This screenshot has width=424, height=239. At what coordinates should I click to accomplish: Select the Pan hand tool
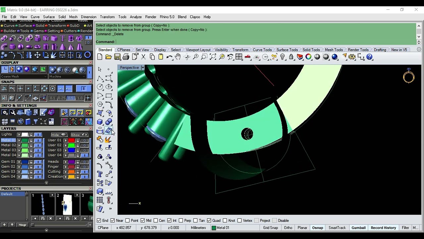click(178, 57)
